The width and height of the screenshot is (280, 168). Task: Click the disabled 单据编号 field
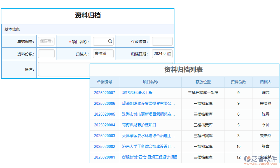click(46, 41)
